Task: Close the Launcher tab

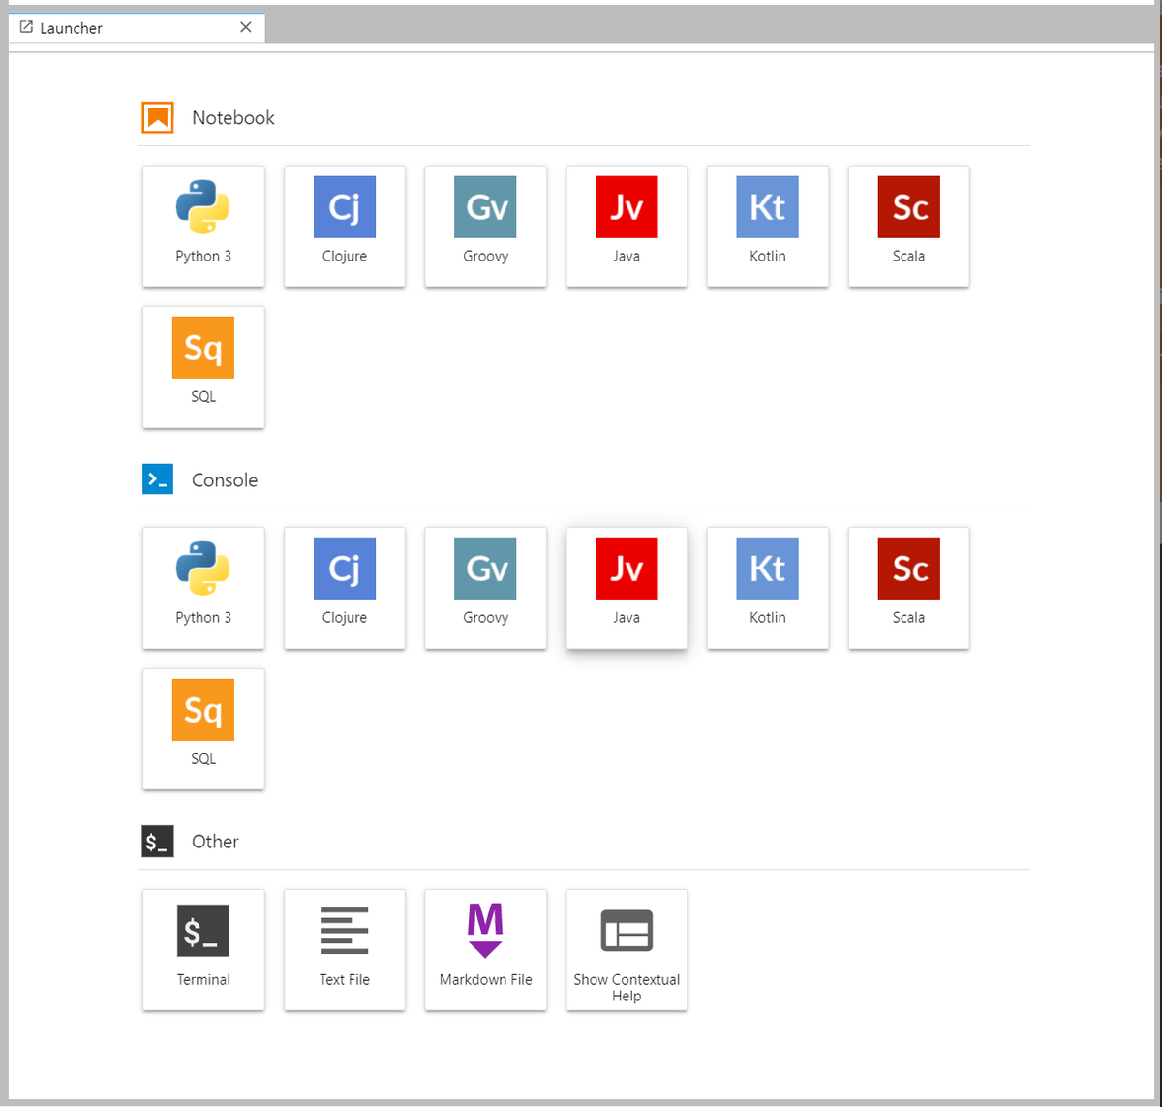Action: 246,27
